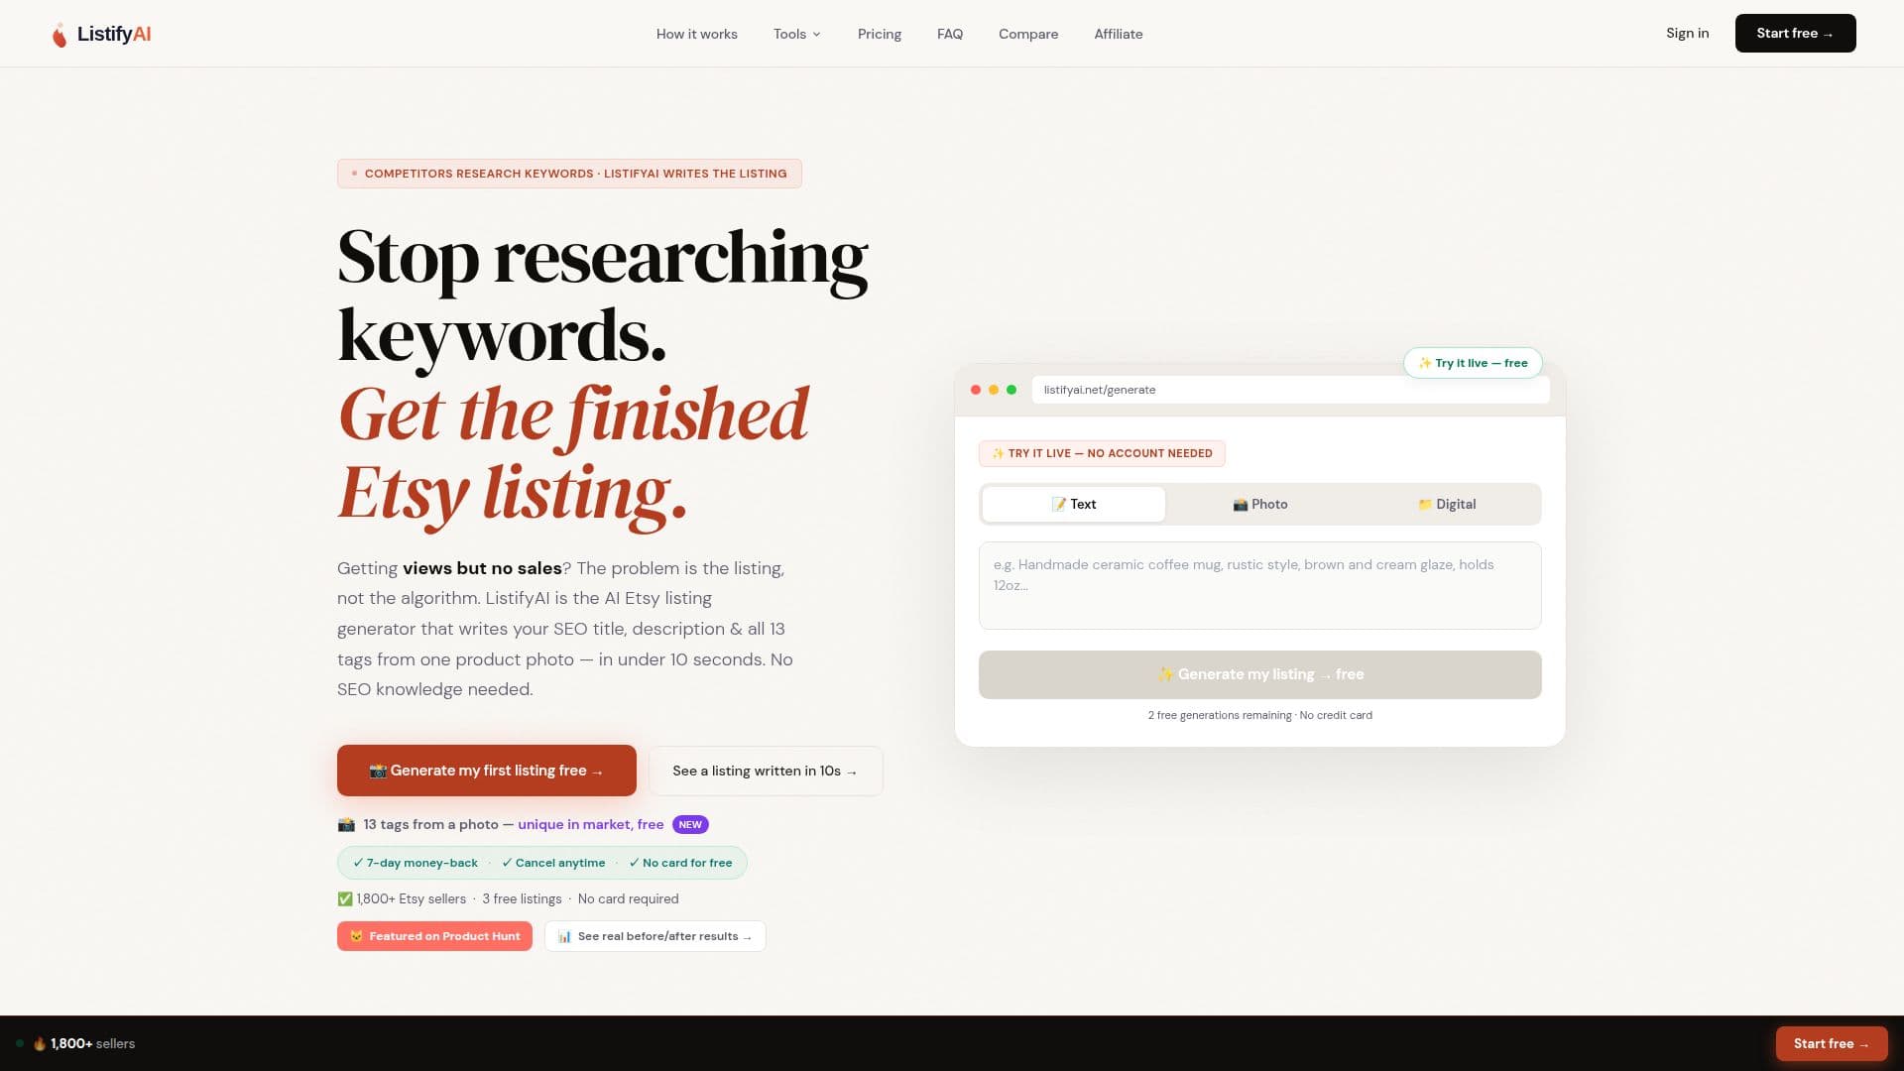The width and height of the screenshot is (1904, 1071).
Task: Click the yellow dot in the demo window
Action: (994, 390)
